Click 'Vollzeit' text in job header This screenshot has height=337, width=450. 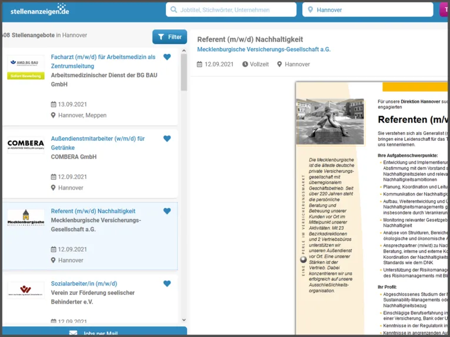259,64
